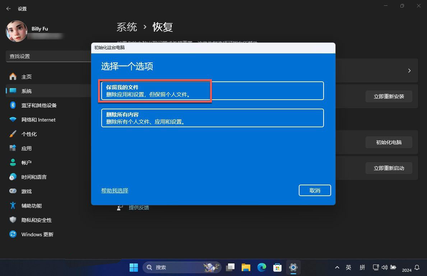The height and width of the screenshot is (276, 427).
Task: Expand the chevron row at top right
Action: coord(409,71)
